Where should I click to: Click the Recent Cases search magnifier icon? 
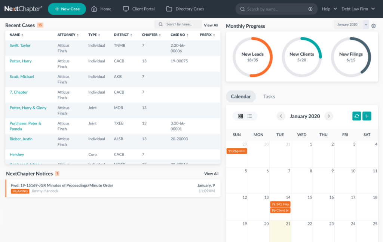tap(160, 24)
